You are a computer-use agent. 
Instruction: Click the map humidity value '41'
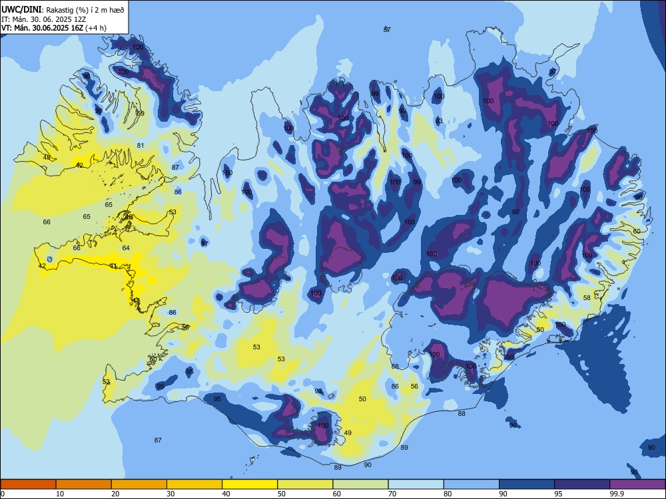click(x=113, y=266)
